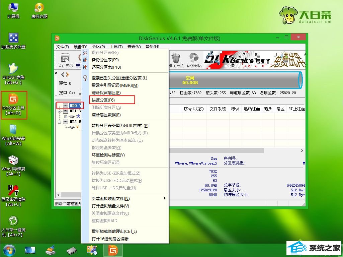This screenshot has width=343, height=257.
Task: Launch 登录密码清除 desktop shortcut
Action: pyautogui.click(x=13, y=196)
